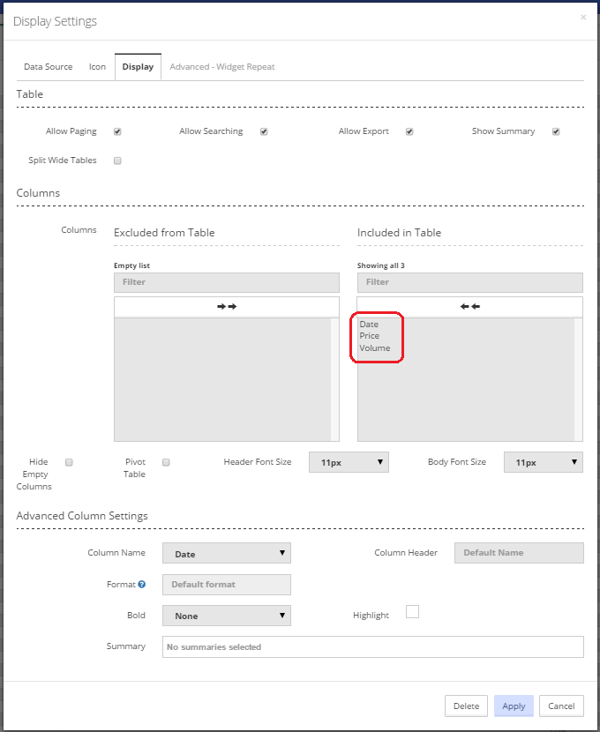Click the Format input field
The width and height of the screenshot is (600, 732).
point(227,585)
